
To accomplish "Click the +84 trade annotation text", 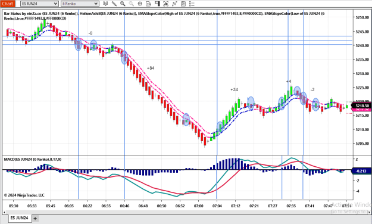I will click(151, 68).
